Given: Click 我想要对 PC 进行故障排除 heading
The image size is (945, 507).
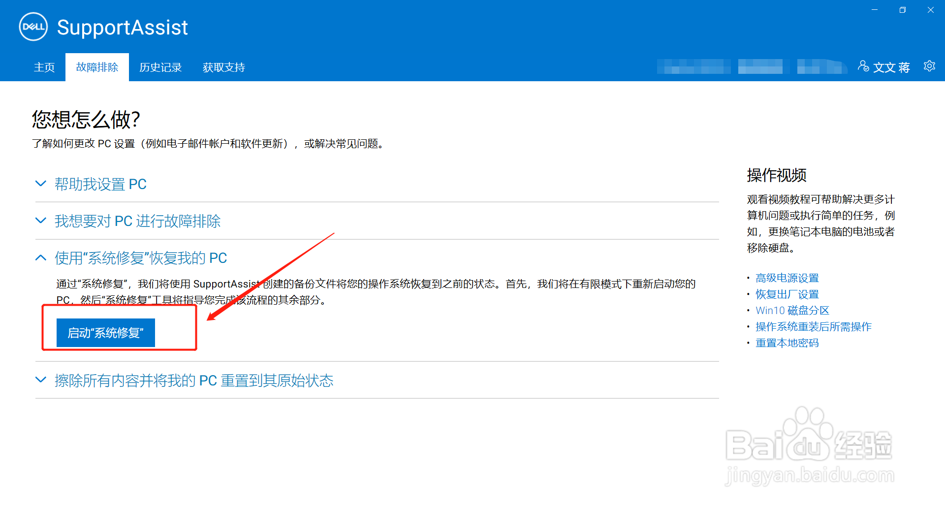Looking at the screenshot, I should point(137,221).
